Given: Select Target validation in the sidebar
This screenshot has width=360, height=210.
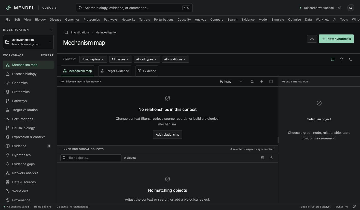Looking at the screenshot, I should [x=28, y=110].
